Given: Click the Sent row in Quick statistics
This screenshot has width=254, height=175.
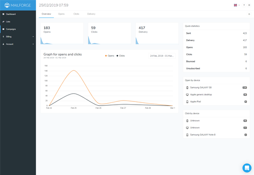Looking at the screenshot, I should click(x=217, y=33).
